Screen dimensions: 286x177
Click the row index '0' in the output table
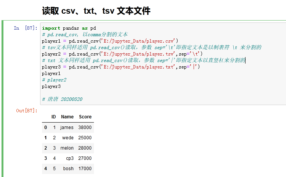click(45, 128)
